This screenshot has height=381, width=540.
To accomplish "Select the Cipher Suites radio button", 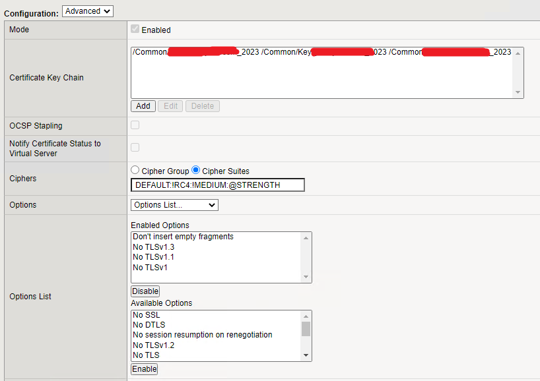I will click(195, 170).
